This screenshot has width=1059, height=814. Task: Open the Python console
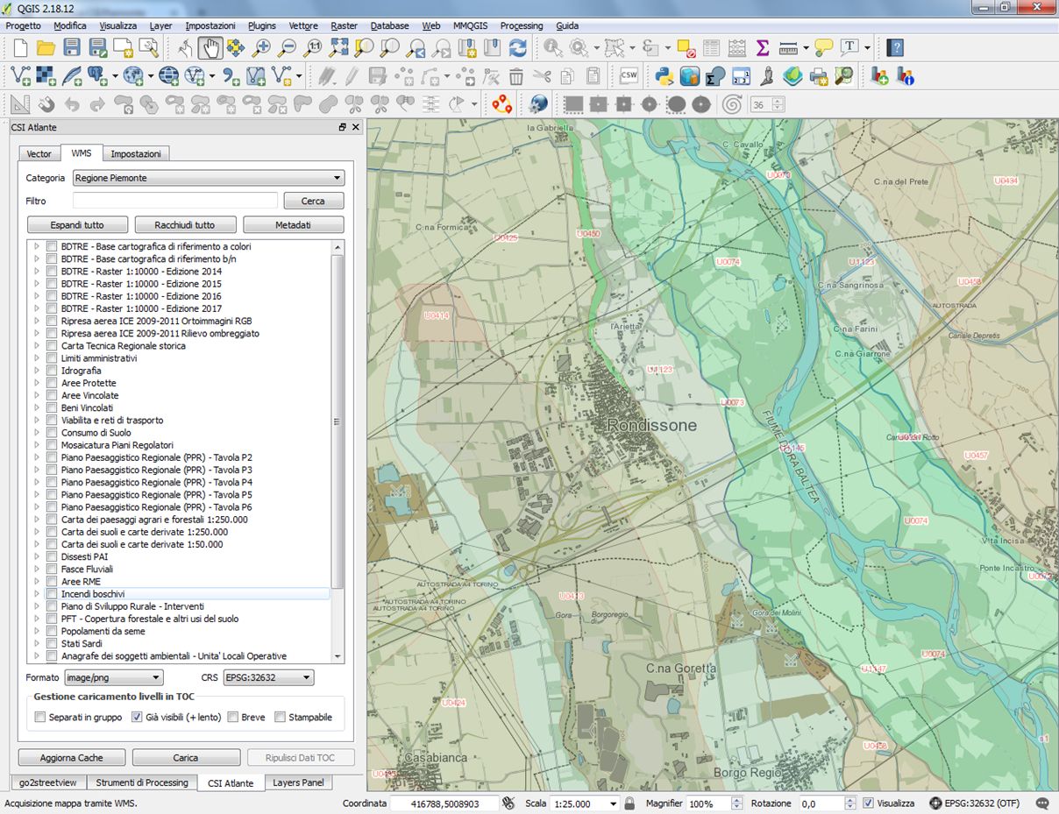point(665,76)
